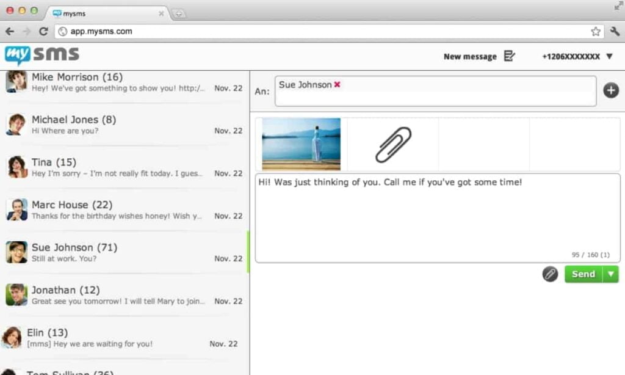Open browser wrench settings menu
Image resolution: width=625 pixels, height=375 pixels.
coord(615,31)
